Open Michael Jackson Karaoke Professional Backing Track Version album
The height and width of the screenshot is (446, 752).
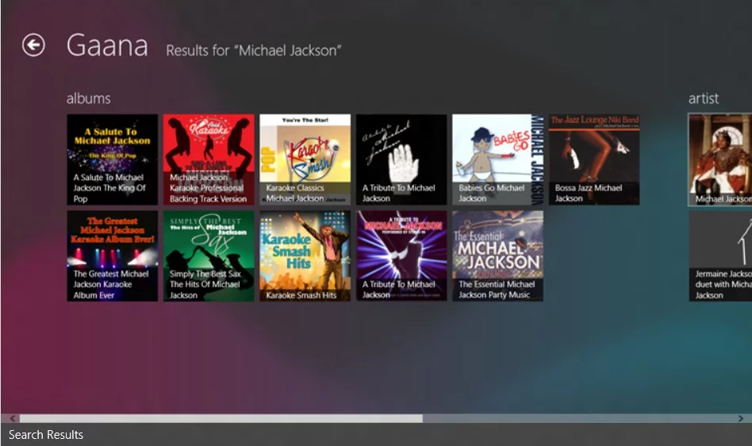point(209,160)
